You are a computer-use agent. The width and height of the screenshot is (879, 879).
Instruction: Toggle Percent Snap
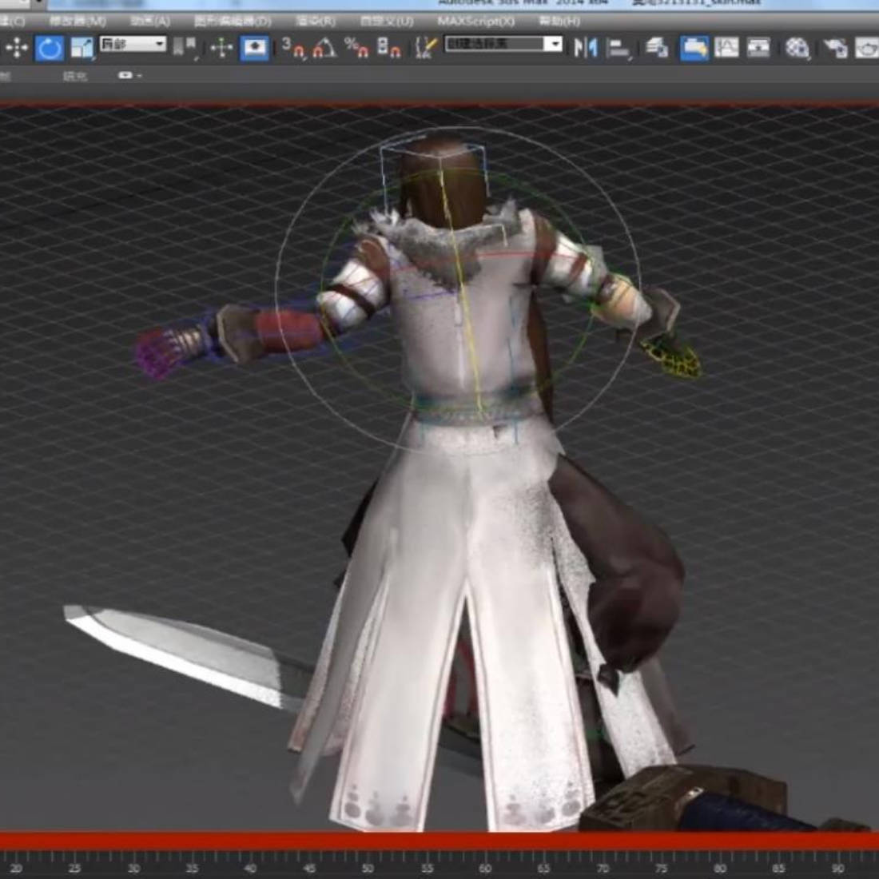tap(356, 48)
